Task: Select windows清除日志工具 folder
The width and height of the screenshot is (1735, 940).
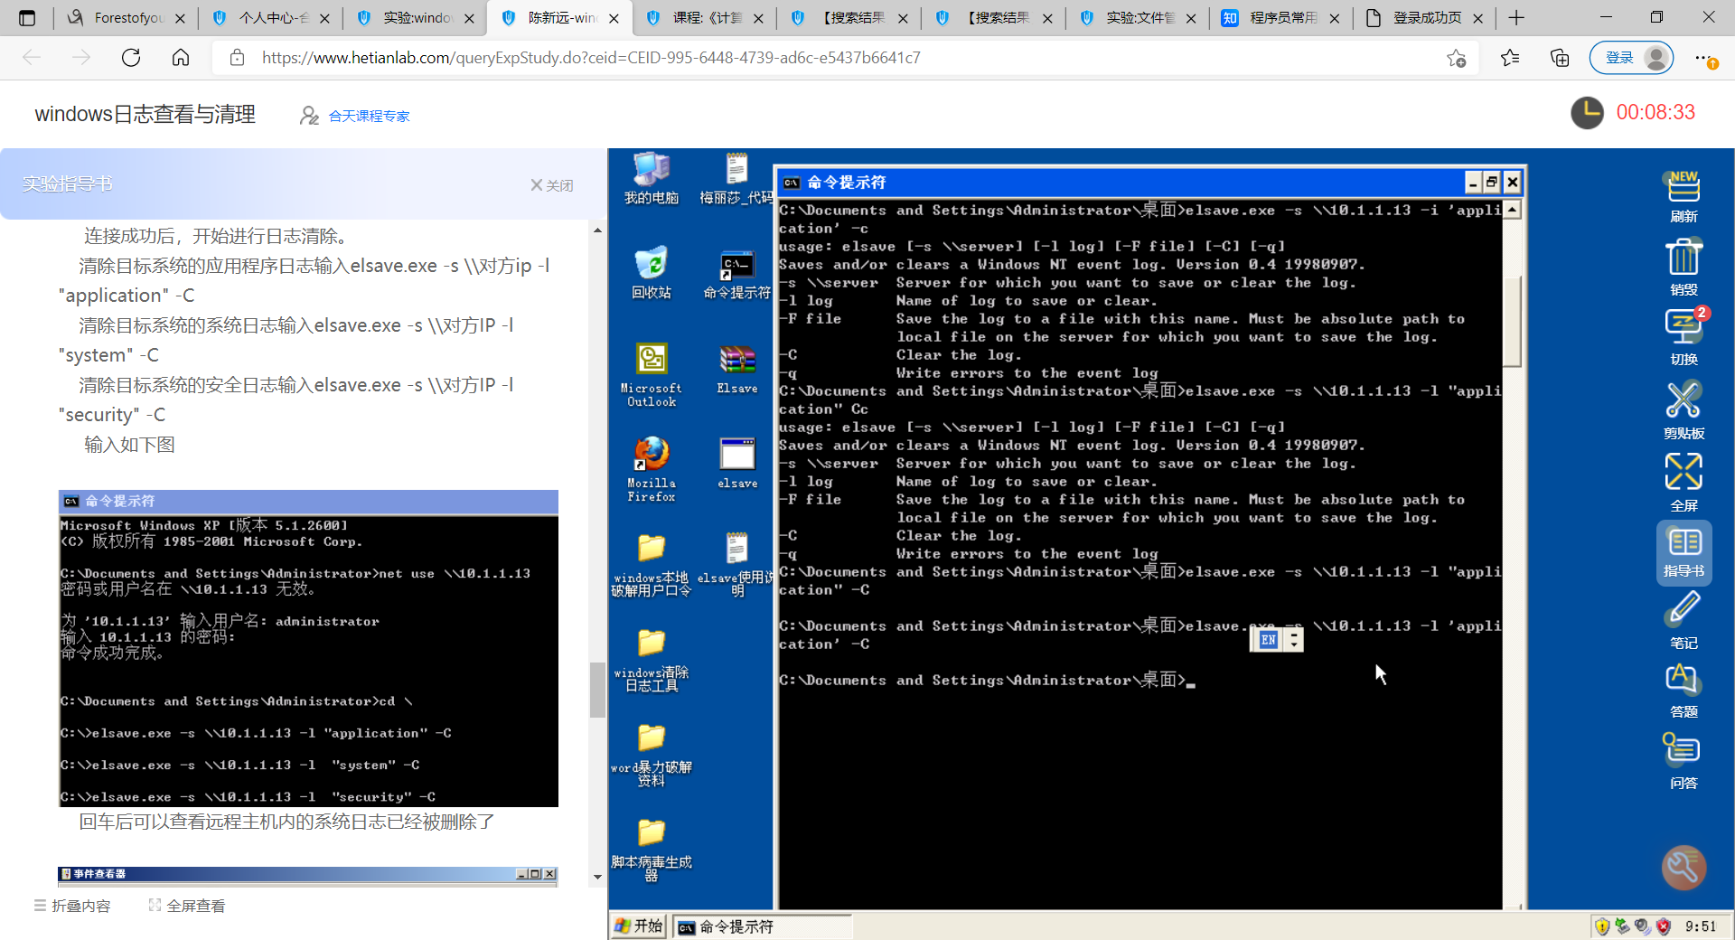Action: point(651,660)
